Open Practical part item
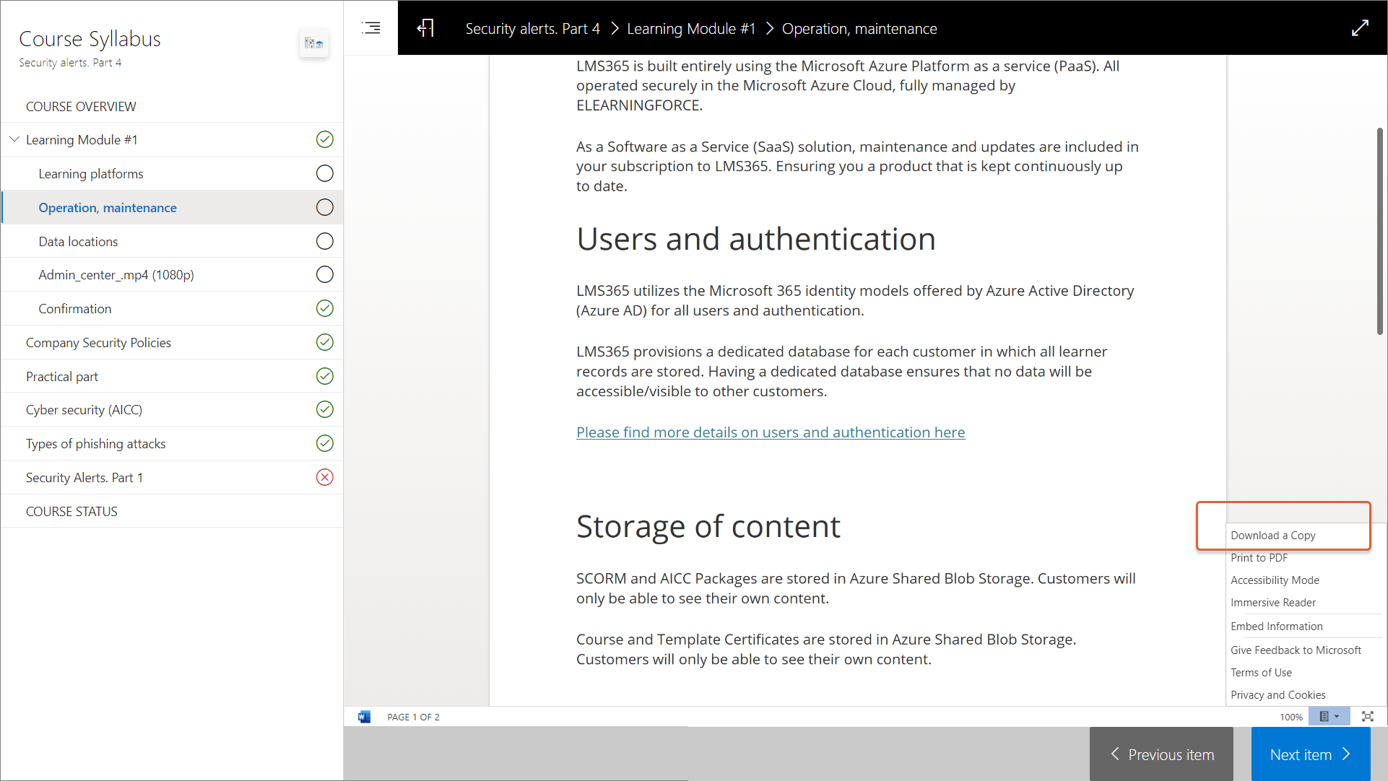 tap(172, 376)
